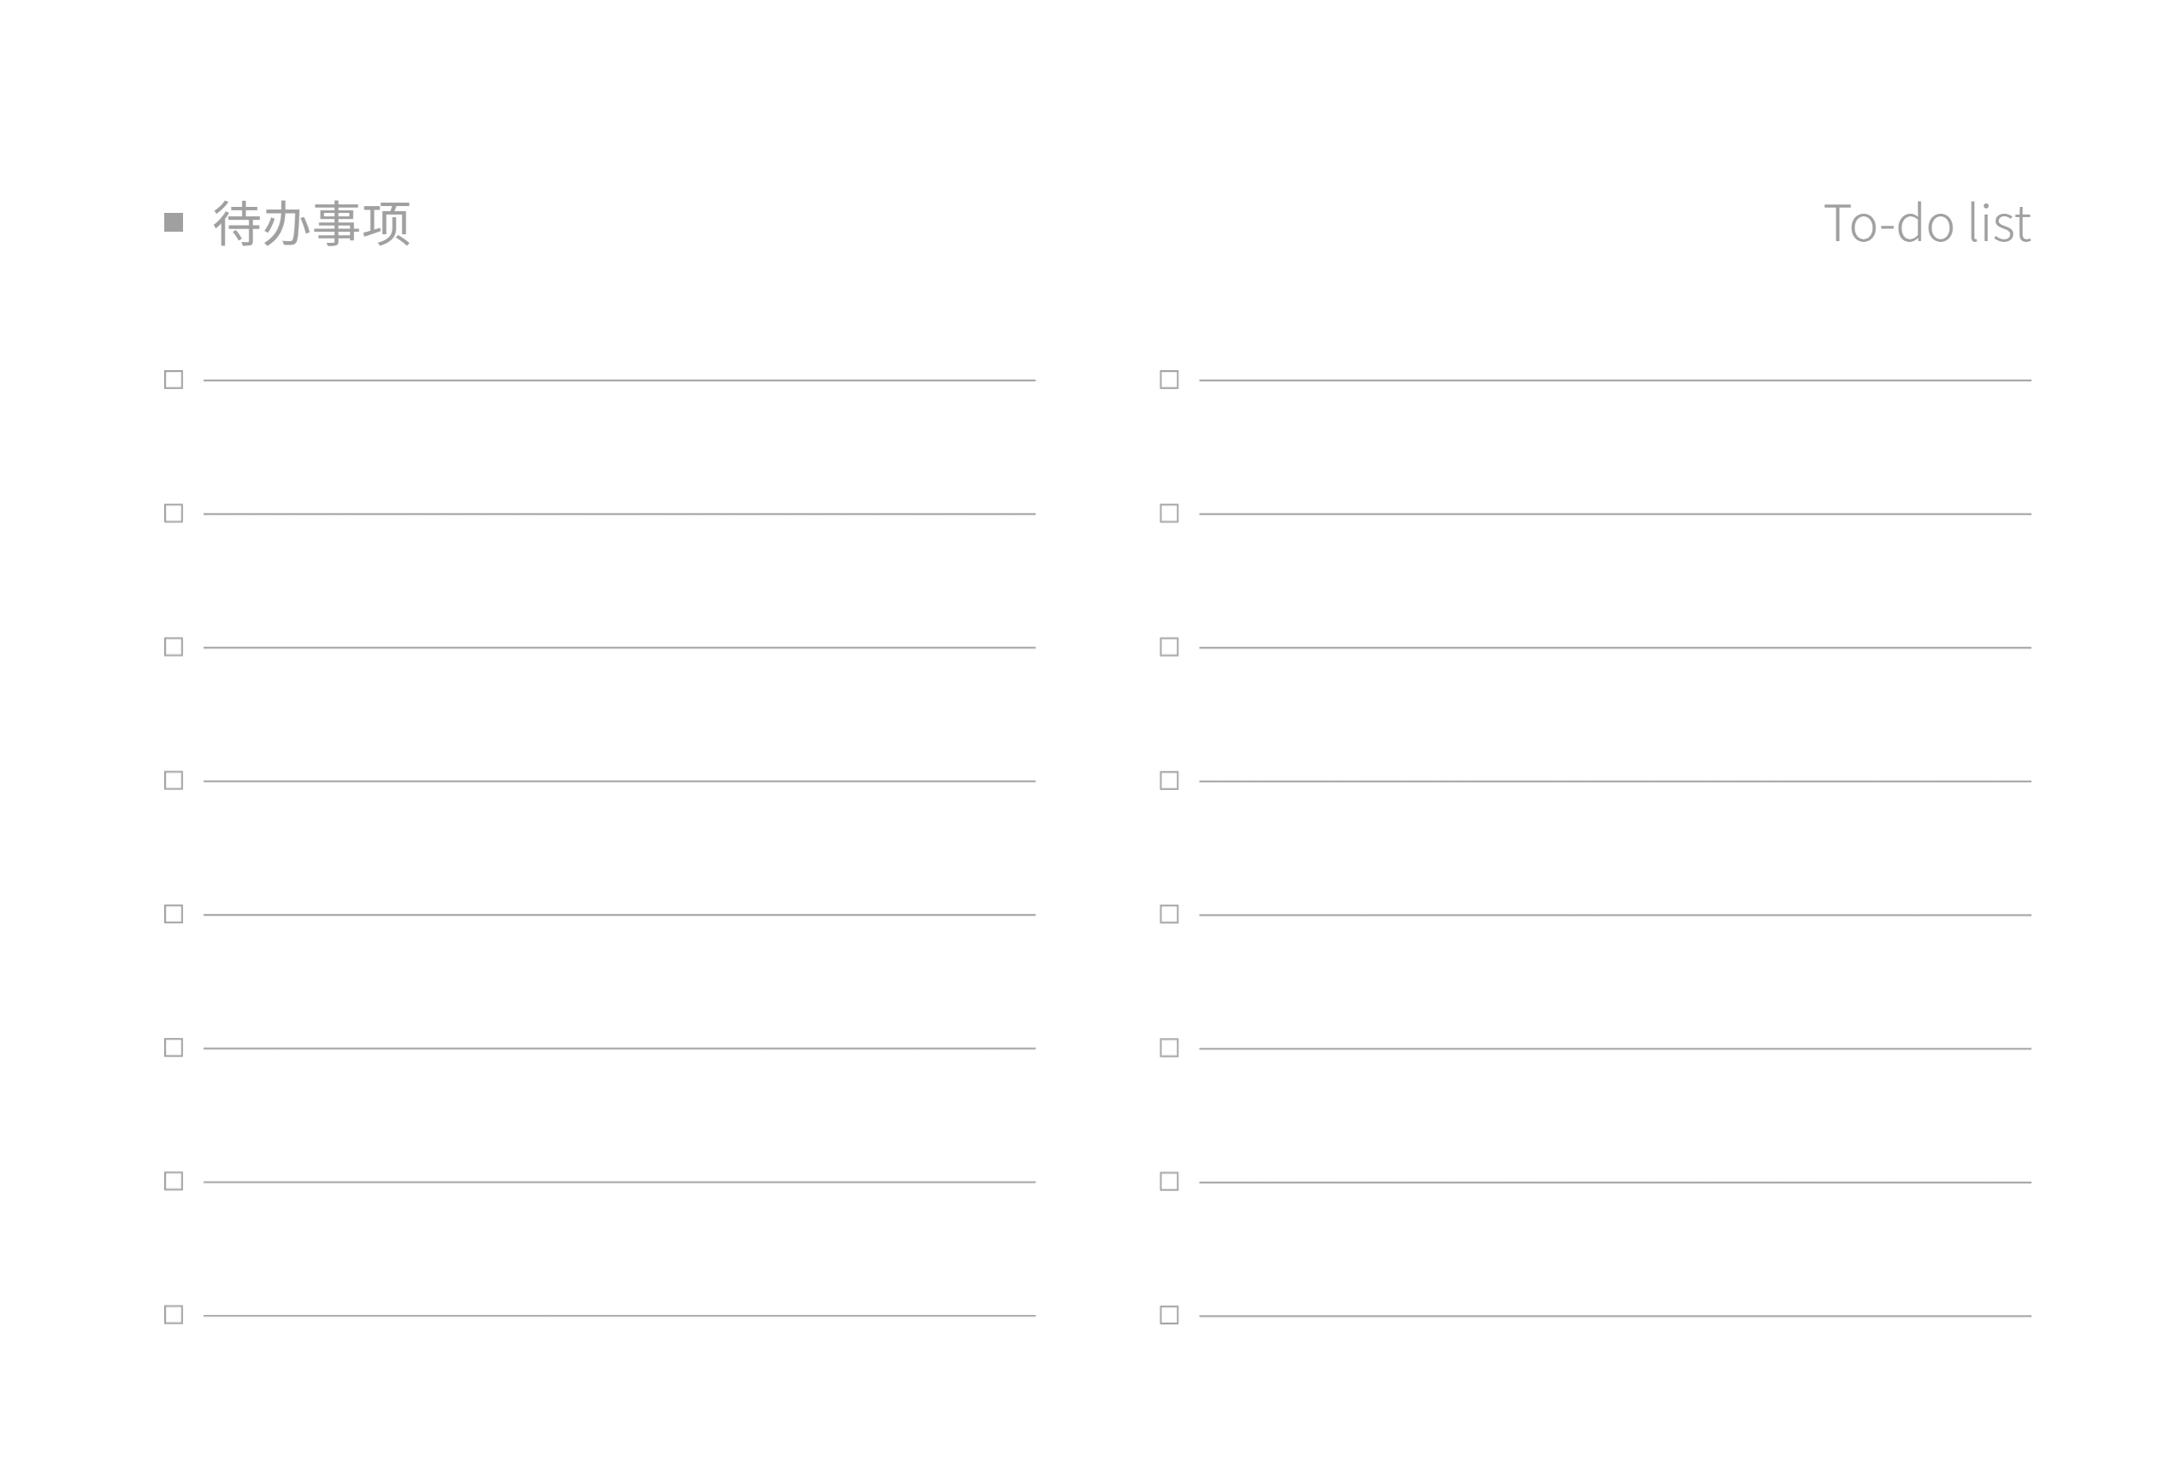Check the fifth checkbox in left column

click(x=174, y=915)
